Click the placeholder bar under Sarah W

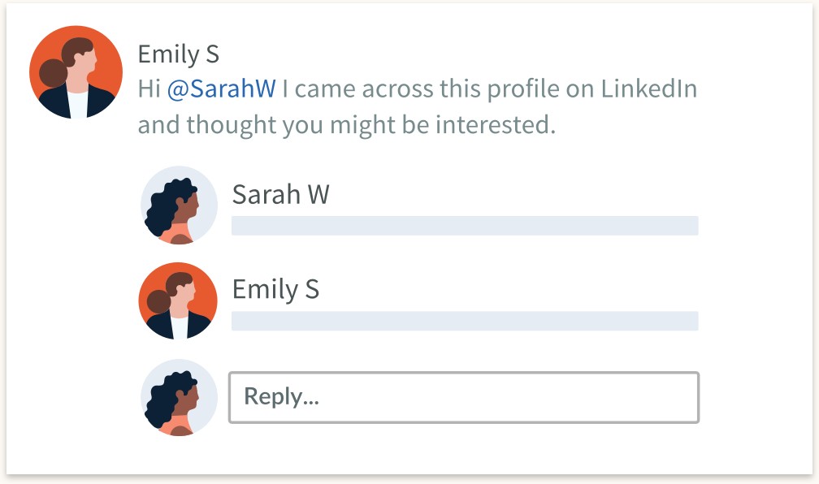[465, 226]
